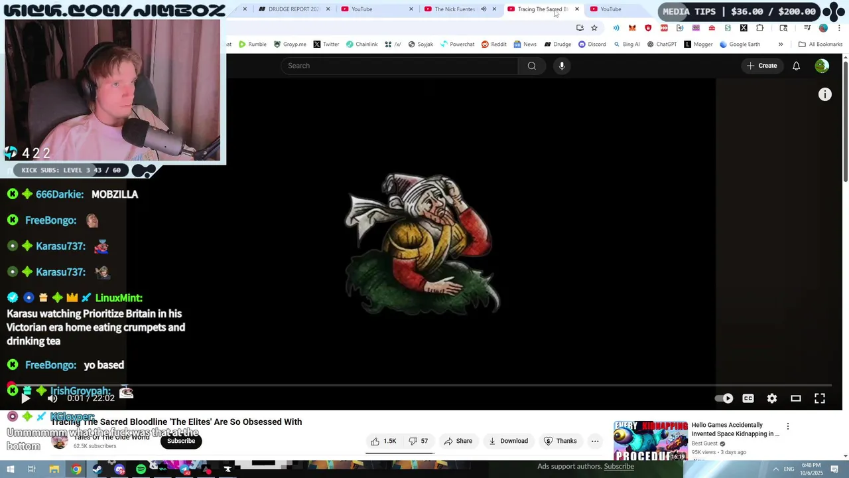The image size is (849, 478).
Task: Toggle autoplay switch in player
Action: (x=724, y=398)
